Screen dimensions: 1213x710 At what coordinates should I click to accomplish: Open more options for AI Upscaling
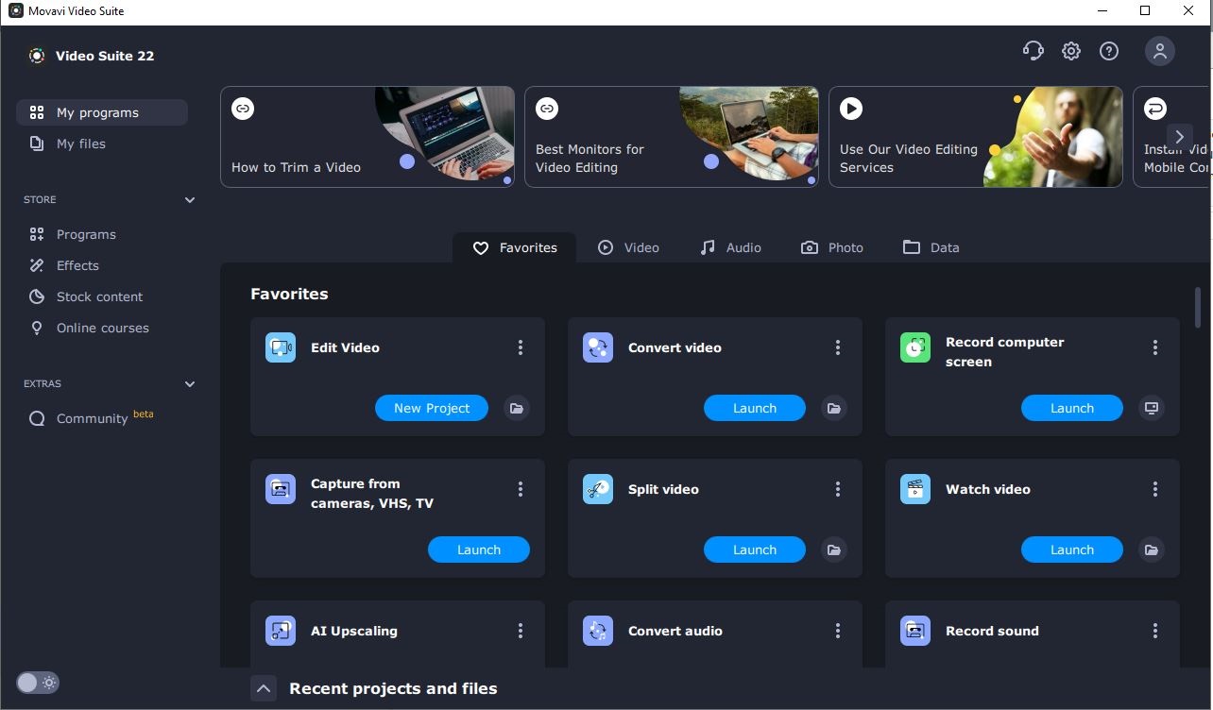[x=521, y=631]
